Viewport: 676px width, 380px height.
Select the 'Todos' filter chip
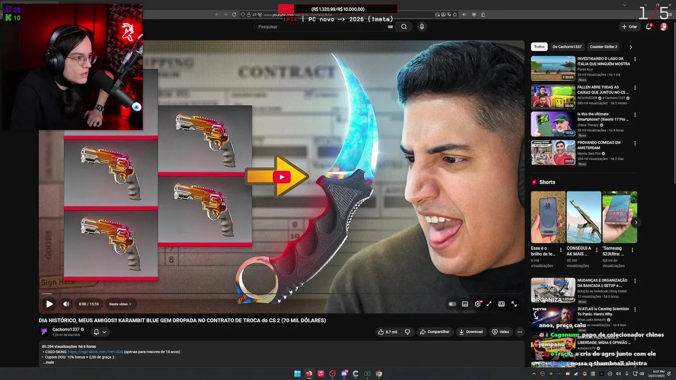[539, 47]
